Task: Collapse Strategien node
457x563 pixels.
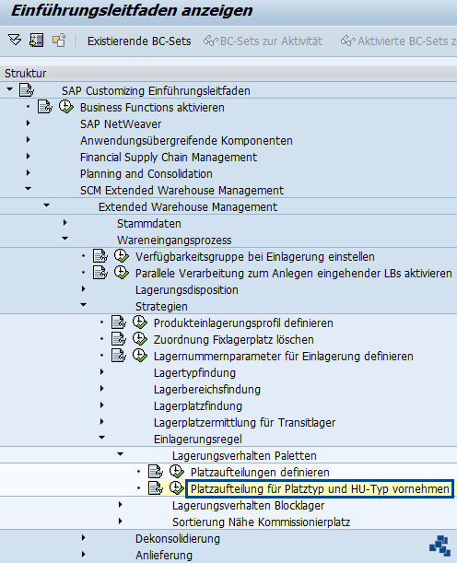Action: pyautogui.click(x=83, y=304)
